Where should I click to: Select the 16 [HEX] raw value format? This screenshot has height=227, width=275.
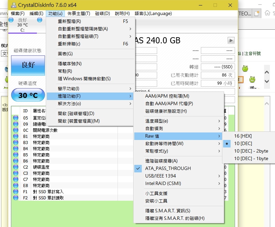tap(248, 136)
